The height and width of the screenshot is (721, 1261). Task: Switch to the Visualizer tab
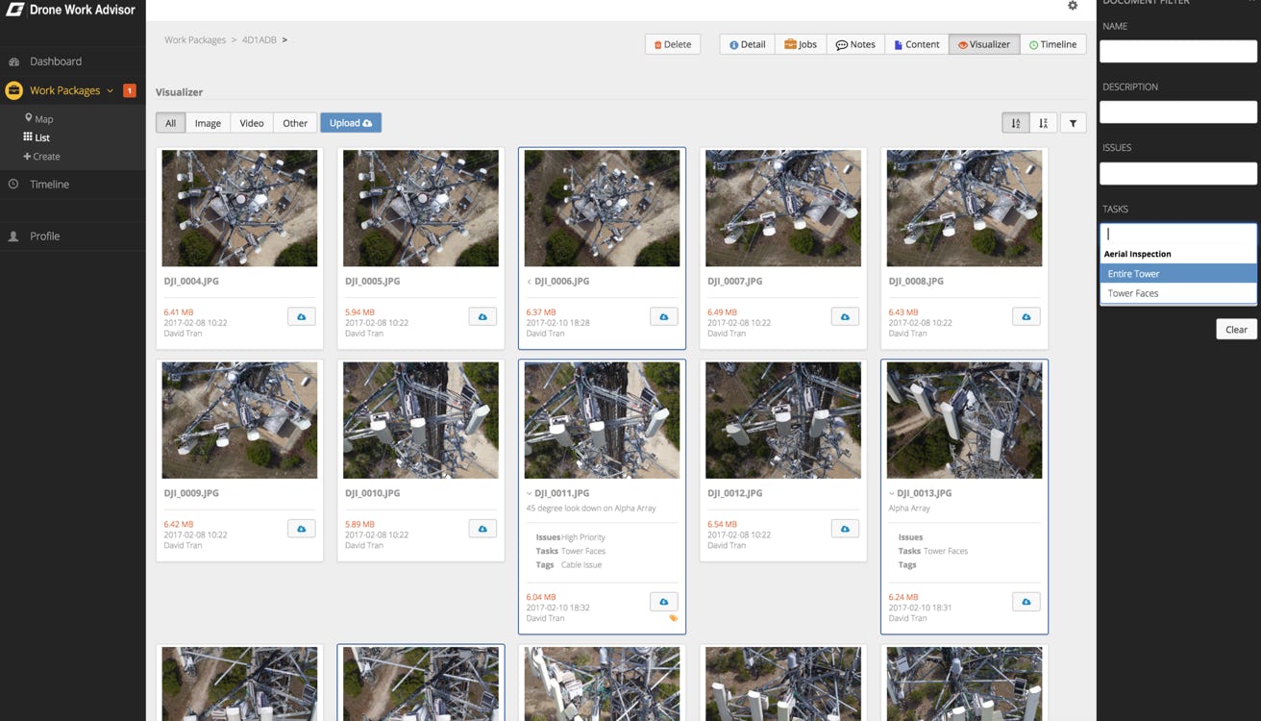coord(984,44)
